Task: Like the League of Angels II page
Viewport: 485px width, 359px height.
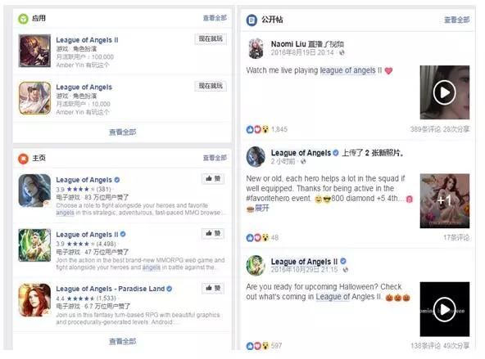Action: (x=213, y=233)
